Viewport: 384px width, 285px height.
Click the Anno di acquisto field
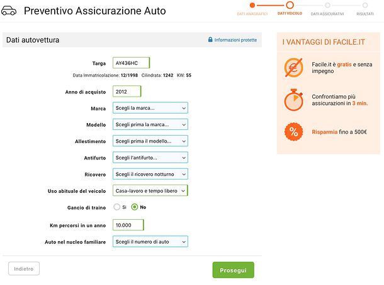tap(127, 92)
